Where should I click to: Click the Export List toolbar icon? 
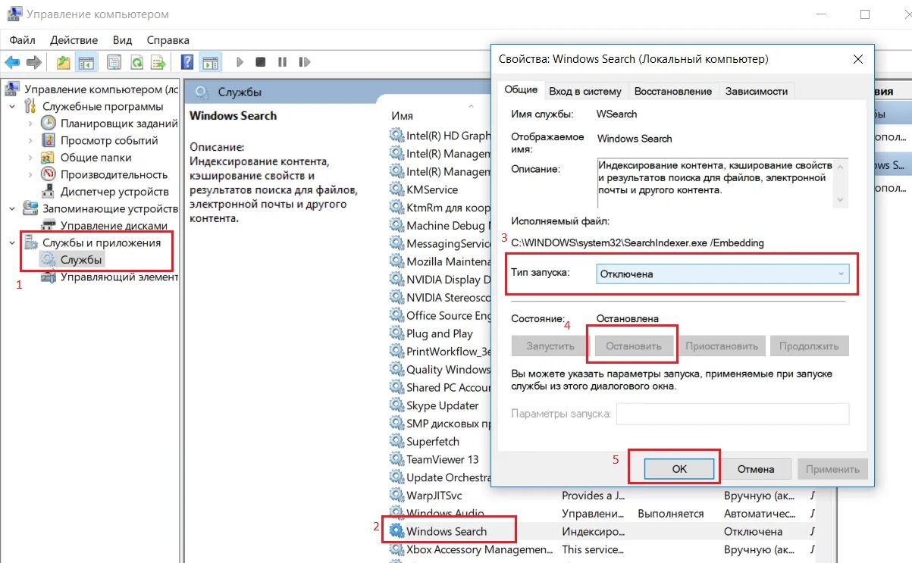(x=159, y=61)
